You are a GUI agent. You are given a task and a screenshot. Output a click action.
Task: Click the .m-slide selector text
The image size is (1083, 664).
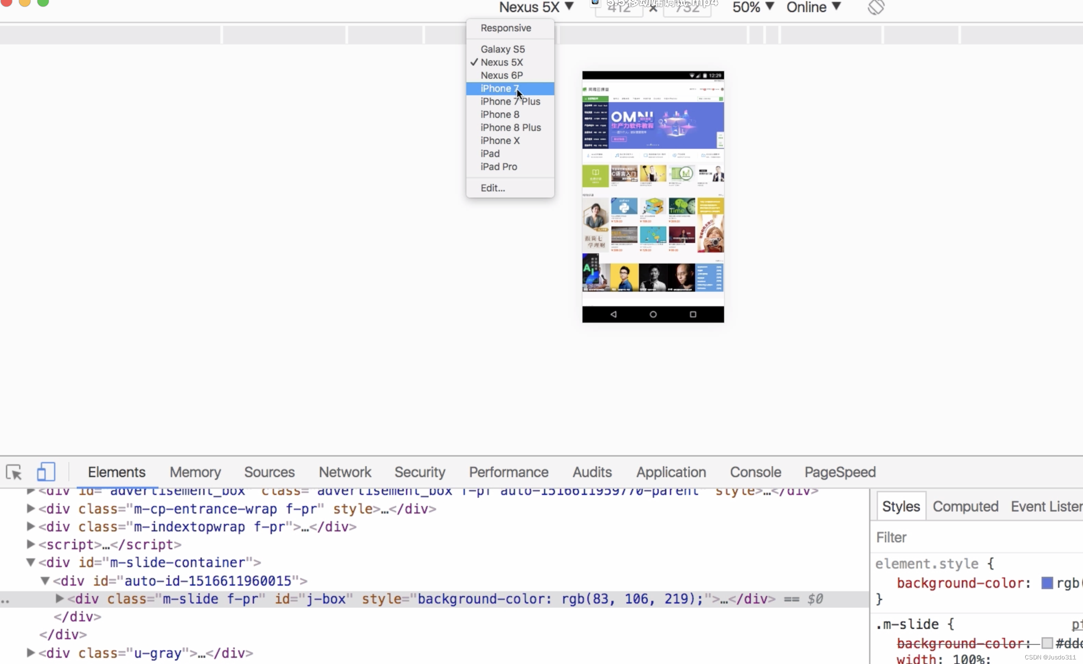pyautogui.click(x=908, y=624)
